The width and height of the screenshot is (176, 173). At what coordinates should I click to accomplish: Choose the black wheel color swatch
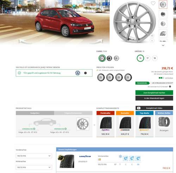point(109,58)
